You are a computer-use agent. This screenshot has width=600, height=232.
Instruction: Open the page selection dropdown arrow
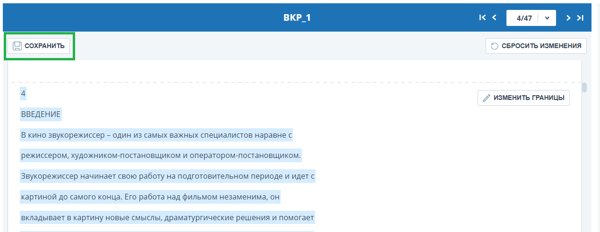(547, 18)
